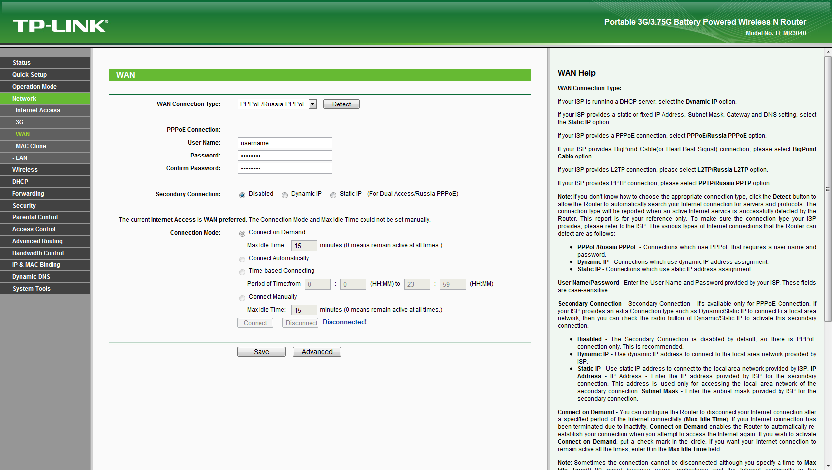Image resolution: width=832 pixels, height=470 pixels.
Task: Click the Password input field
Action: (285, 156)
